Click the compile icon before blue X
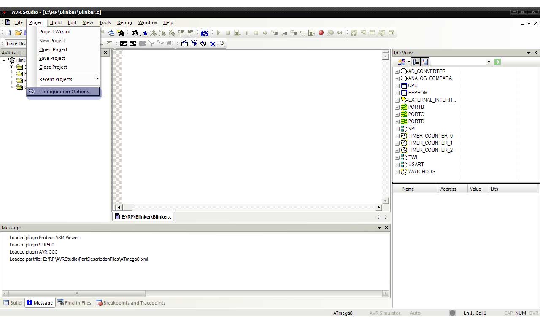The image size is (540, 324). [203, 43]
